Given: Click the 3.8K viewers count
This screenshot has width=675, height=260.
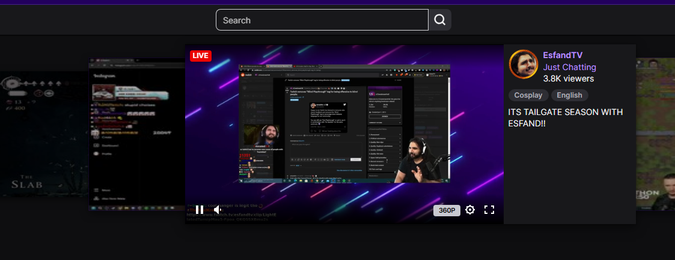Looking at the screenshot, I should pos(568,79).
